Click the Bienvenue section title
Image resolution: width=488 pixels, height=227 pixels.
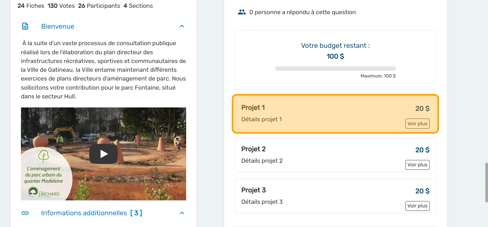pyautogui.click(x=58, y=26)
